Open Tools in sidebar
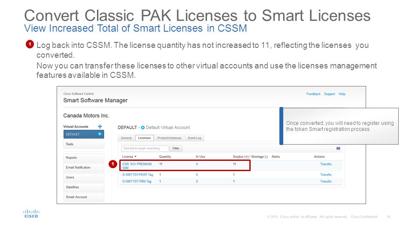 coord(84,144)
